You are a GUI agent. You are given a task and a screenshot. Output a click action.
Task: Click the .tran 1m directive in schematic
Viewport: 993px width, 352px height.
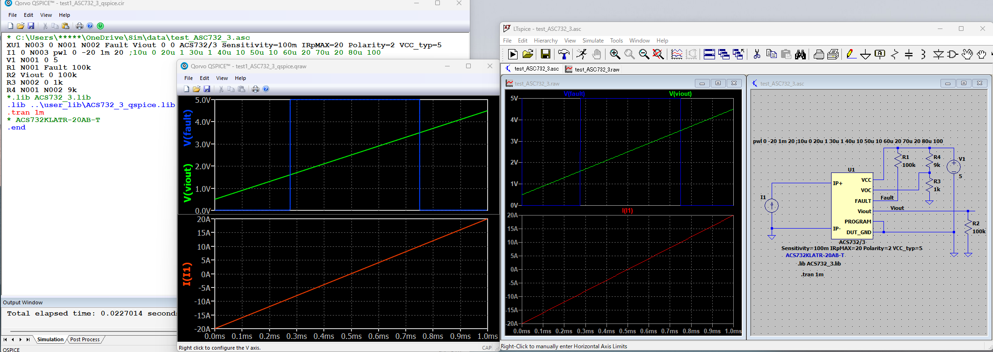coord(812,274)
